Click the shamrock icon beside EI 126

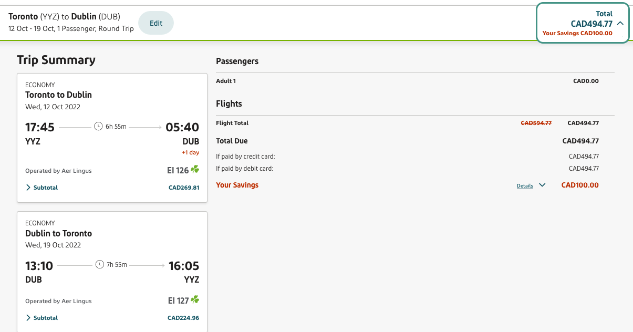(x=195, y=170)
